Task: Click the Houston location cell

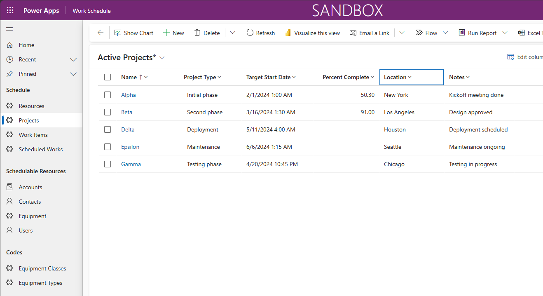Action: tap(395, 129)
